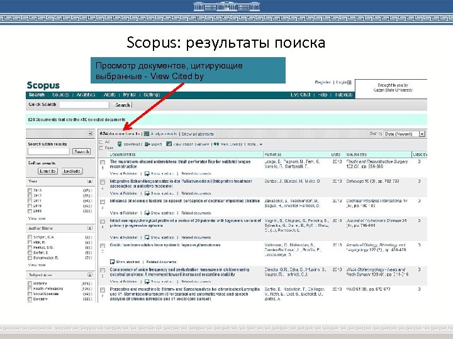Click the Login plus icon
The height and width of the screenshot is (339, 453).
point(349,82)
